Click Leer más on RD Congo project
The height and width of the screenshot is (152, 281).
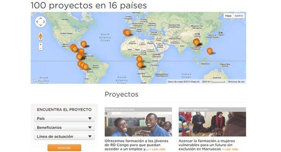click(157, 149)
